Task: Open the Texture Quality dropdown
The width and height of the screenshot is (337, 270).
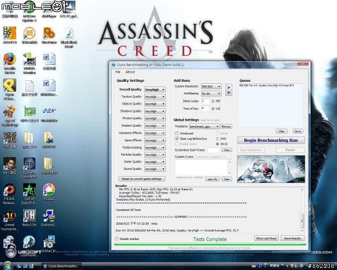Action: [x=155, y=97]
